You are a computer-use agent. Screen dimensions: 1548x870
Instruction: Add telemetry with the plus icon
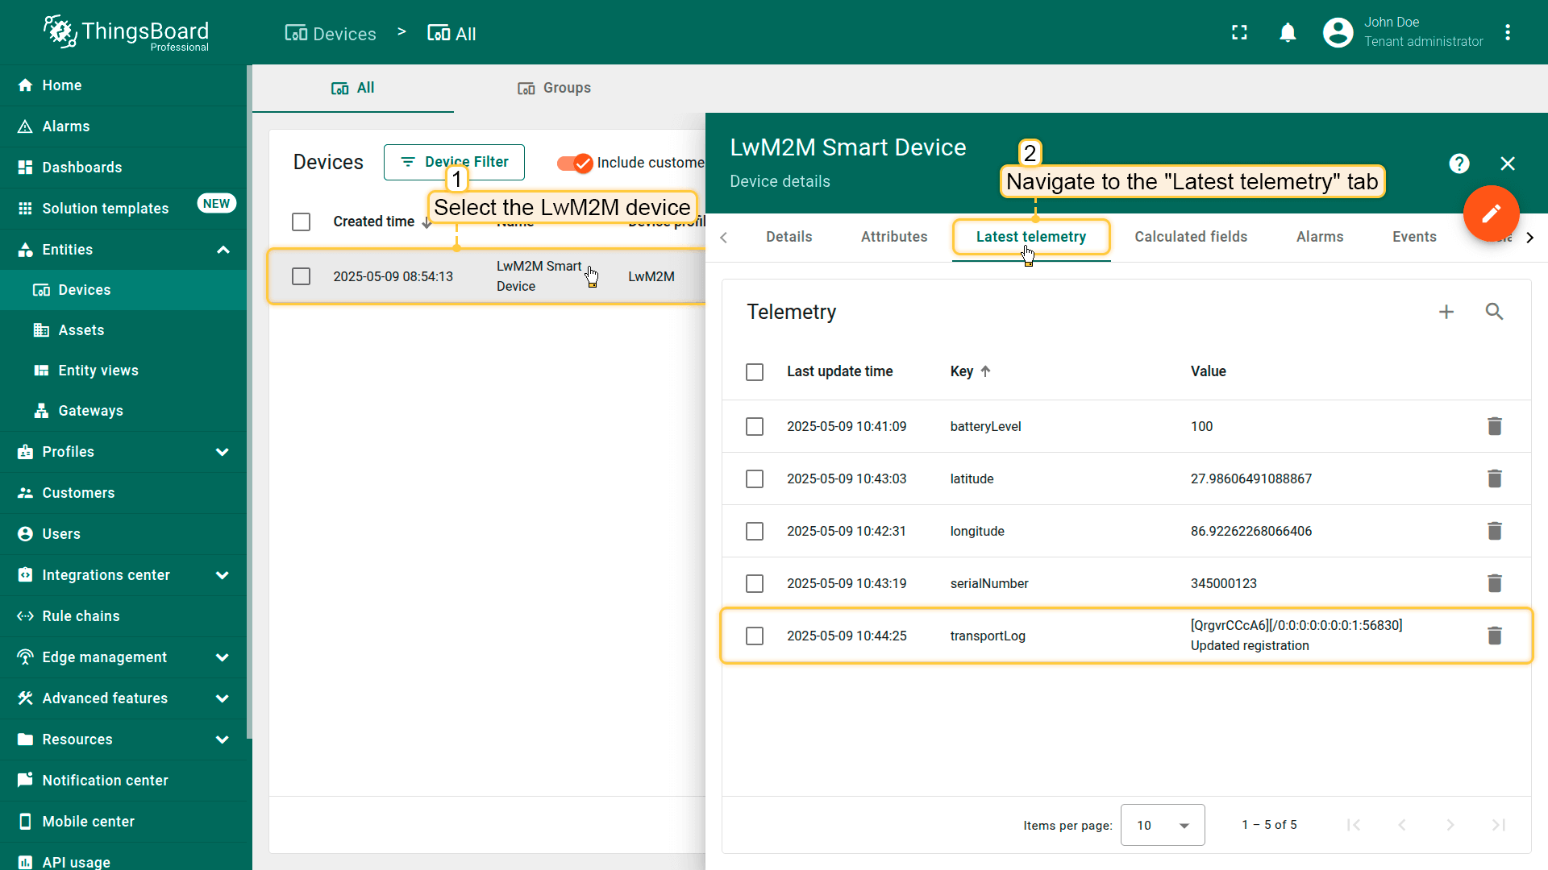[x=1446, y=312]
